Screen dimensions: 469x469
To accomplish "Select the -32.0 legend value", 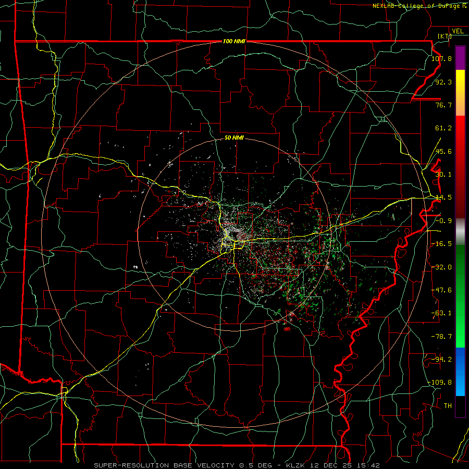I will [x=441, y=267].
